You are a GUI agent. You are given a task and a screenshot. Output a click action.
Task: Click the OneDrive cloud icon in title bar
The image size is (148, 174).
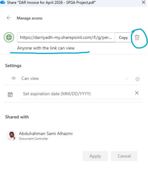pos(3,2)
